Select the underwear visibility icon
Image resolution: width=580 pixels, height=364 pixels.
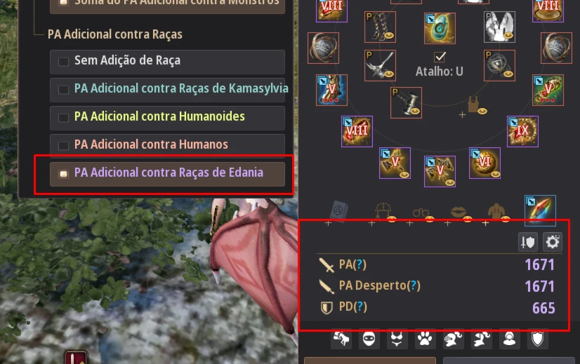397,339
